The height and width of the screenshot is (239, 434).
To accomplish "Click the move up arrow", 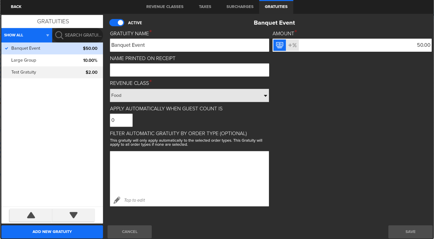I will click(x=31, y=215).
